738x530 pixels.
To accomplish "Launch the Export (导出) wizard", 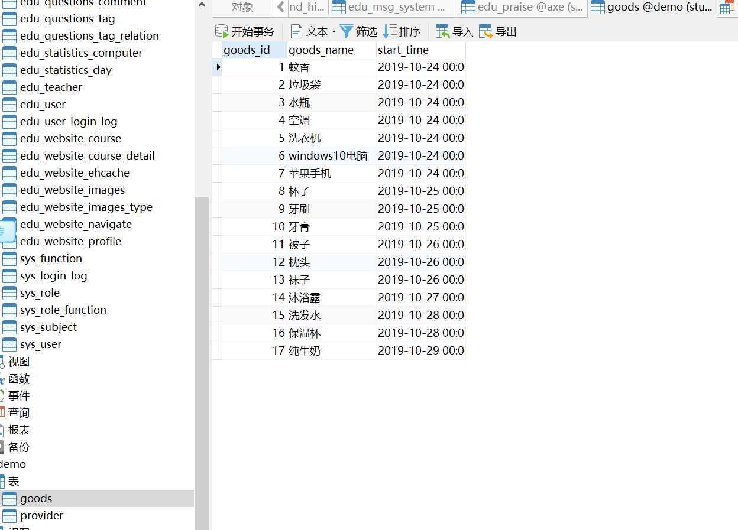I will (498, 31).
